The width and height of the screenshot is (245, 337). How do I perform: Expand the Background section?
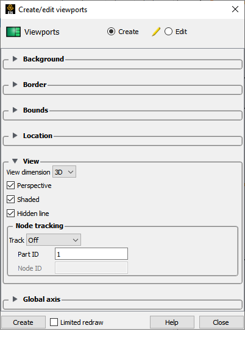point(15,58)
